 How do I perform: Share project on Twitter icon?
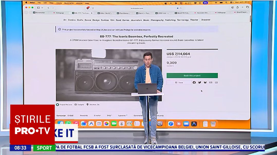(200, 83)
